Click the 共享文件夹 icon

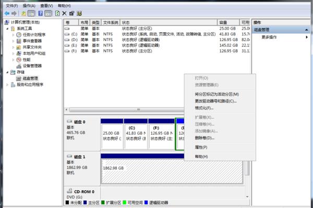click(x=19, y=47)
